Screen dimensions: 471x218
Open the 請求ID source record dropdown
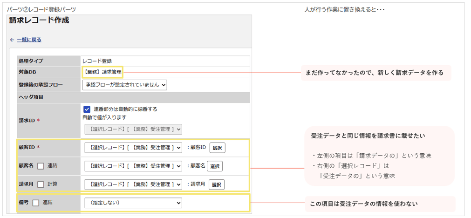(x=133, y=129)
